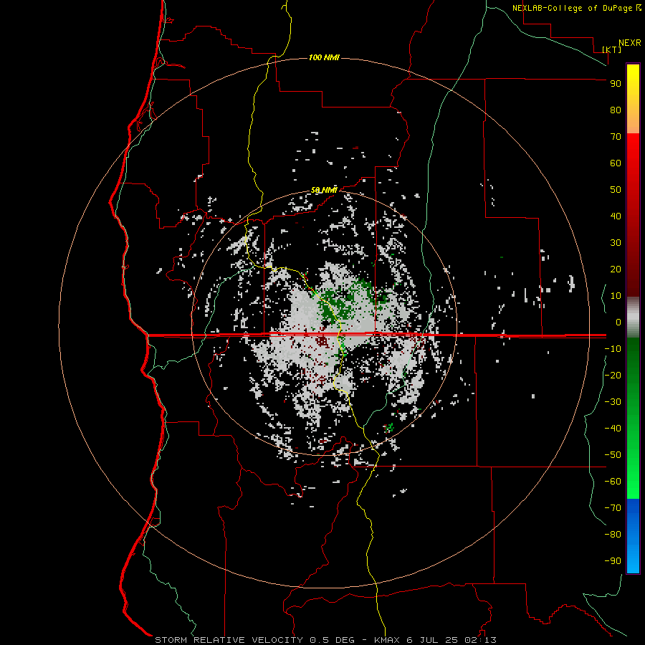Viewport: 645px width, 645px height.
Task: Click the yellow top segment of color bar
Action: [x=633, y=99]
